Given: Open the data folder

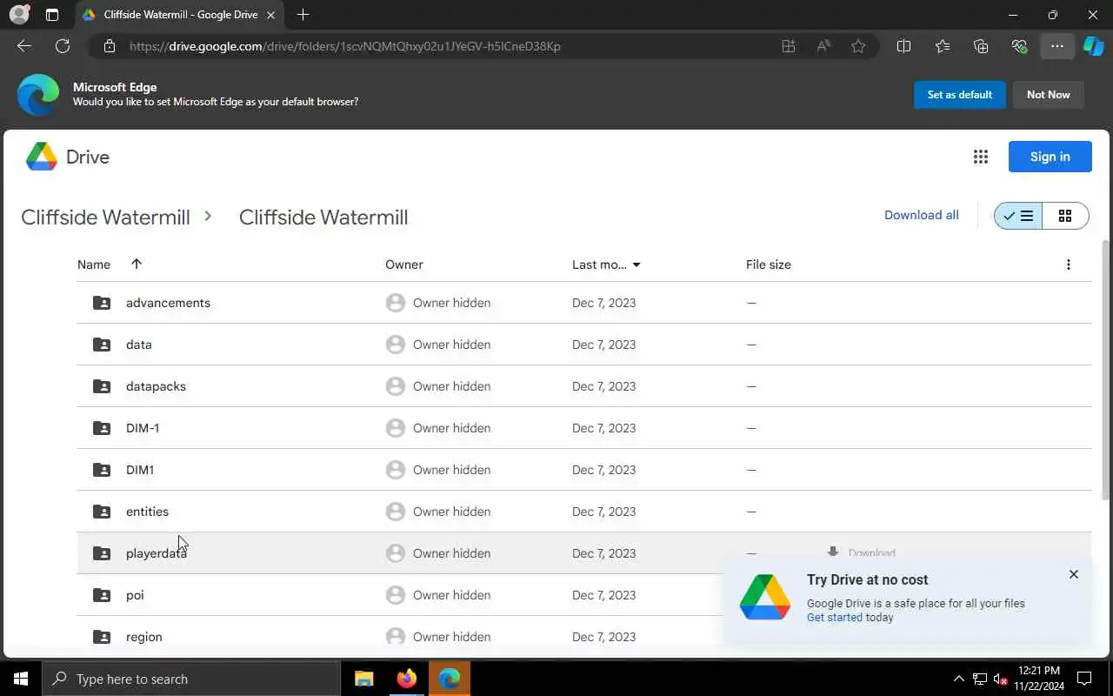Looking at the screenshot, I should point(583,345).
